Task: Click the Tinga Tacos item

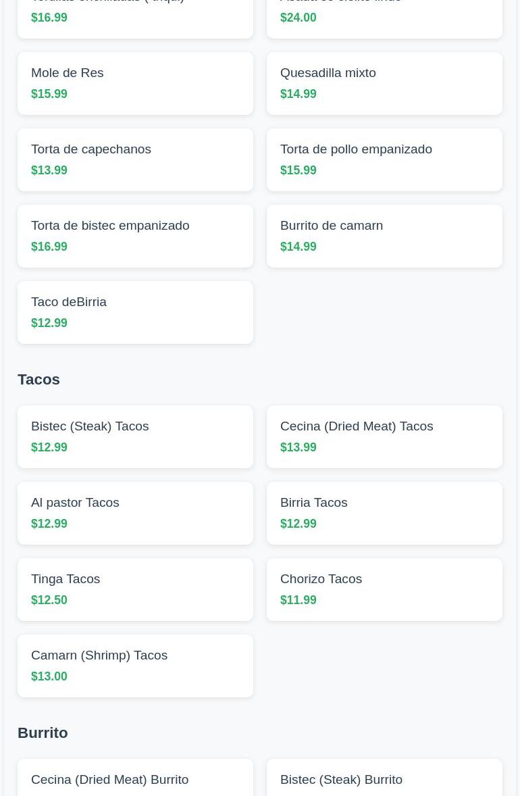Action: [135, 589]
